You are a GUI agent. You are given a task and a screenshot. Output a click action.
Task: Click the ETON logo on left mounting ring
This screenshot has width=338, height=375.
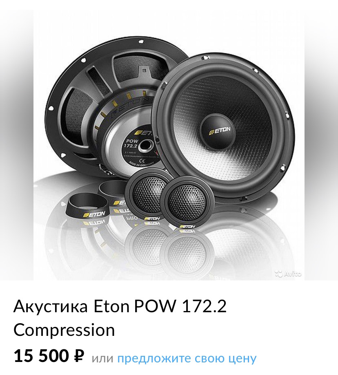(x=94, y=214)
